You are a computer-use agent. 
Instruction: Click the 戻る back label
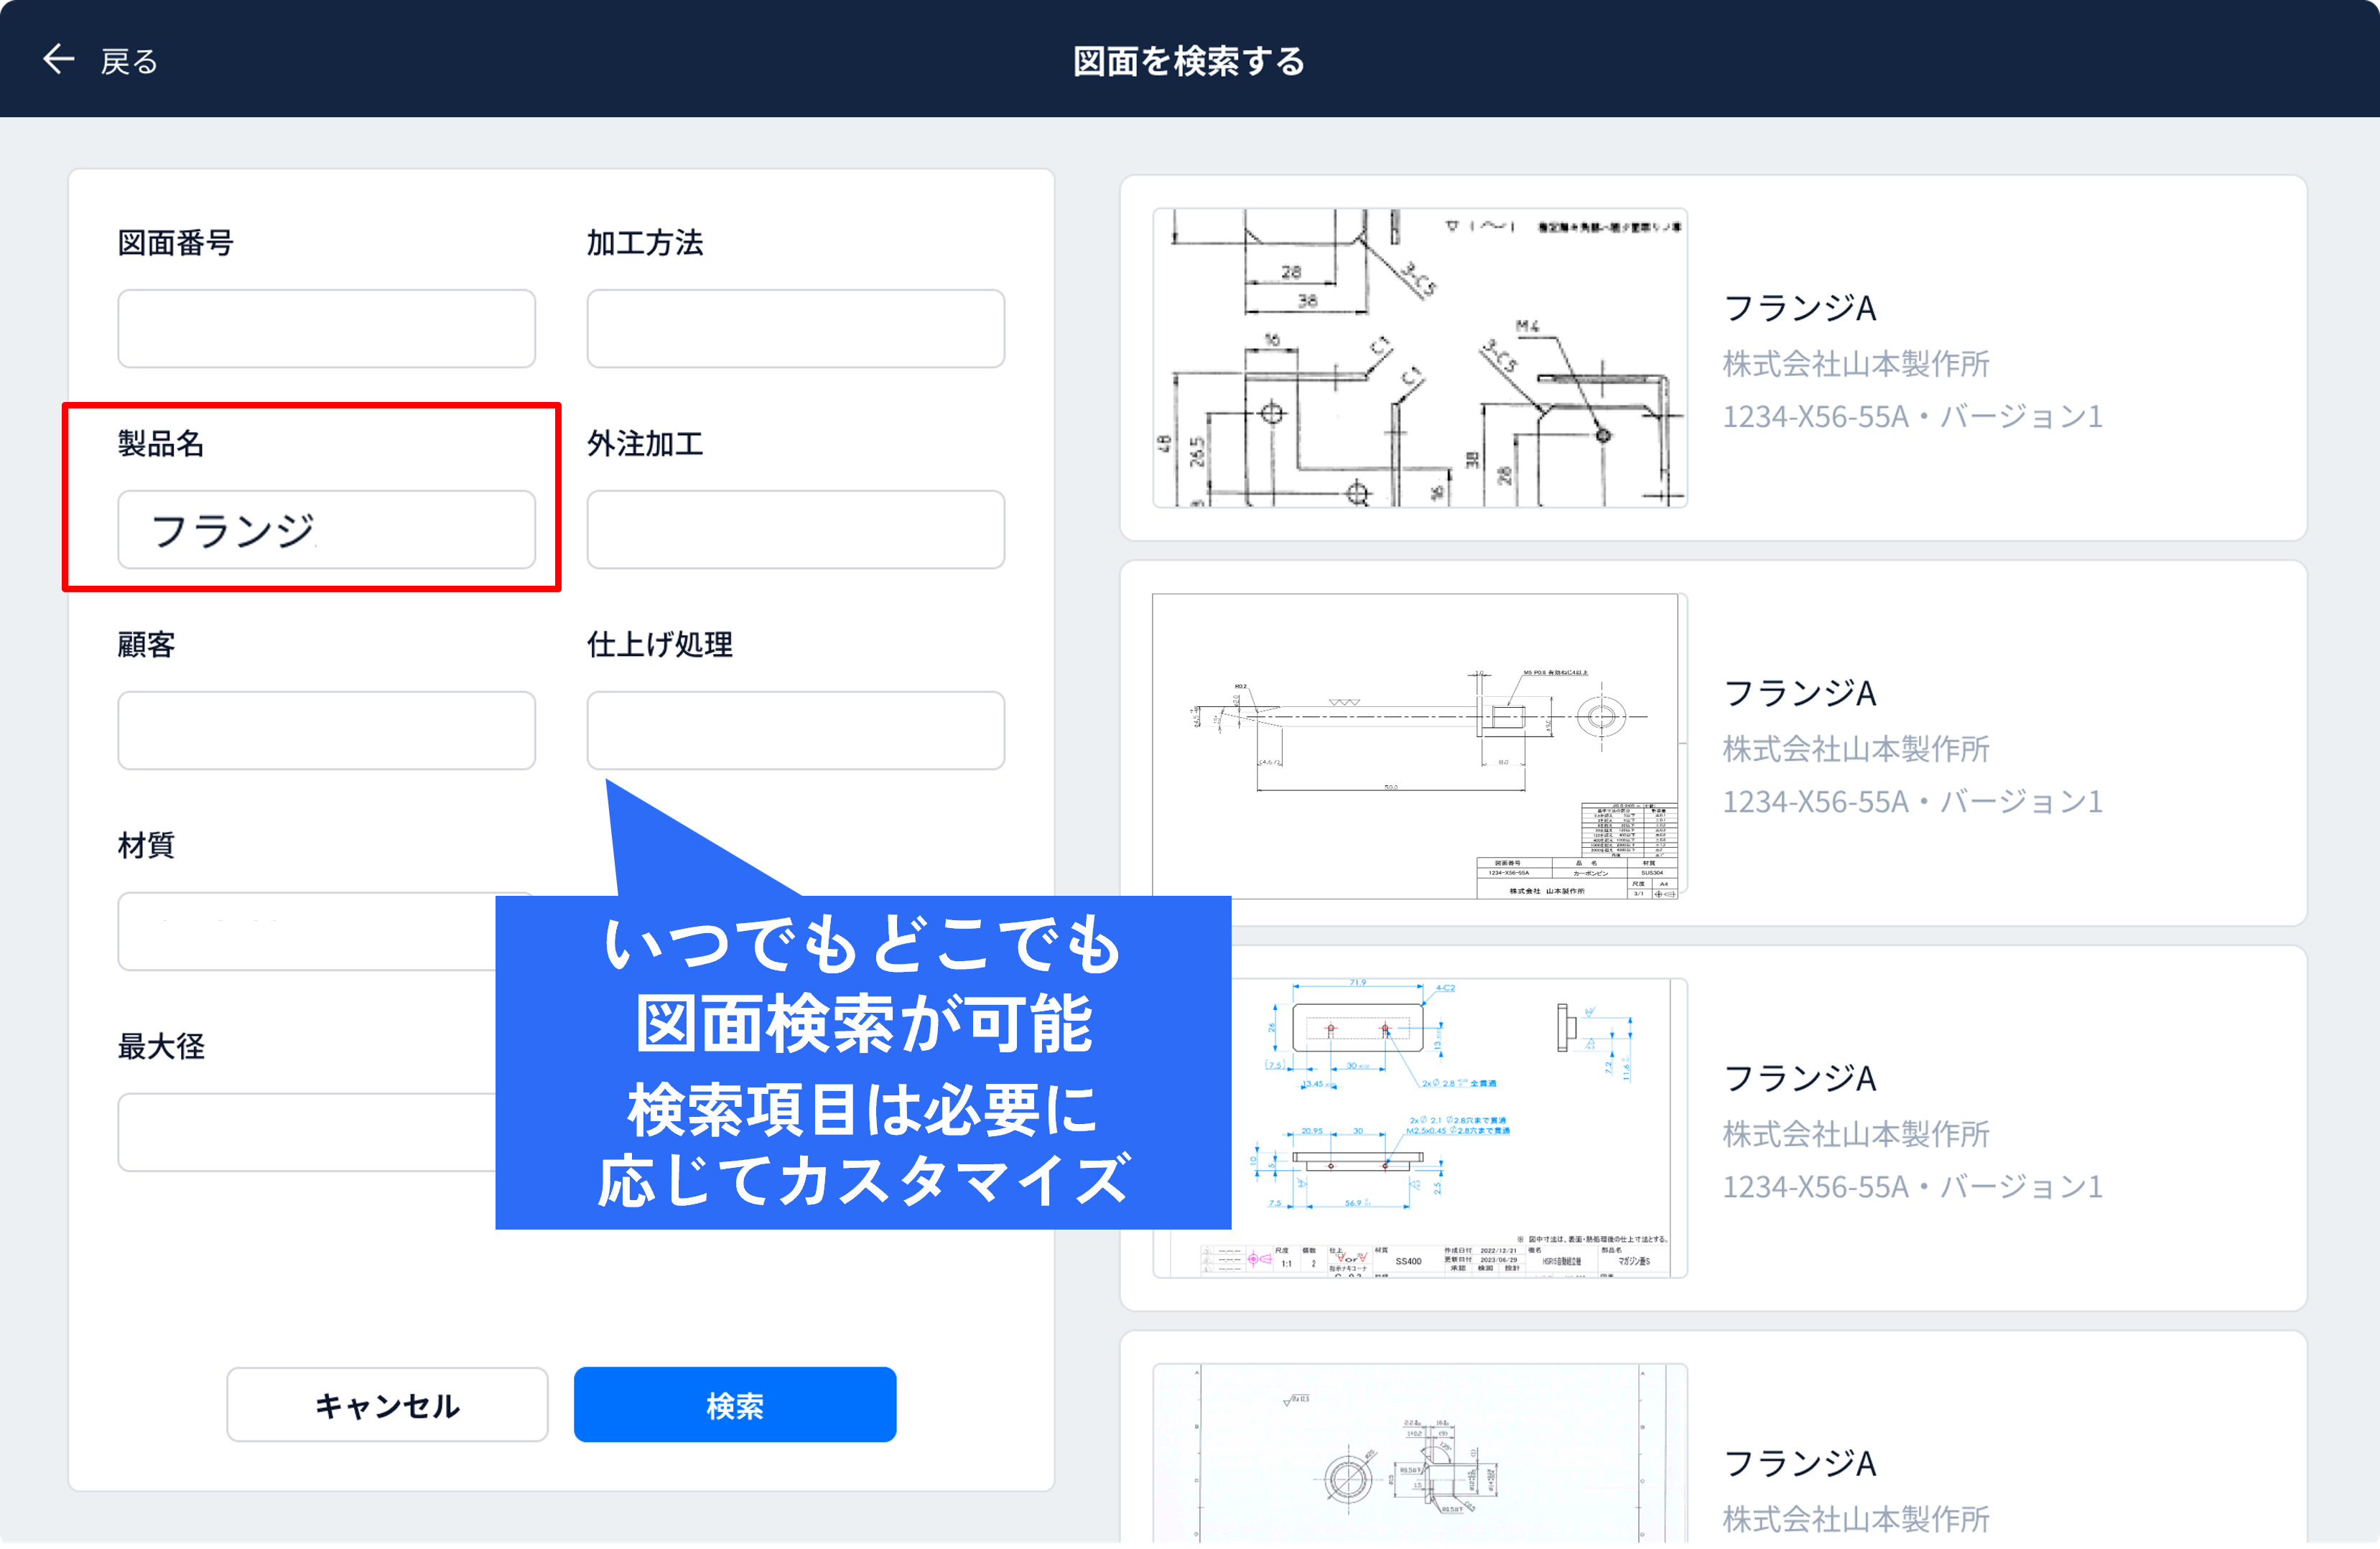click(x=129, y=62)
